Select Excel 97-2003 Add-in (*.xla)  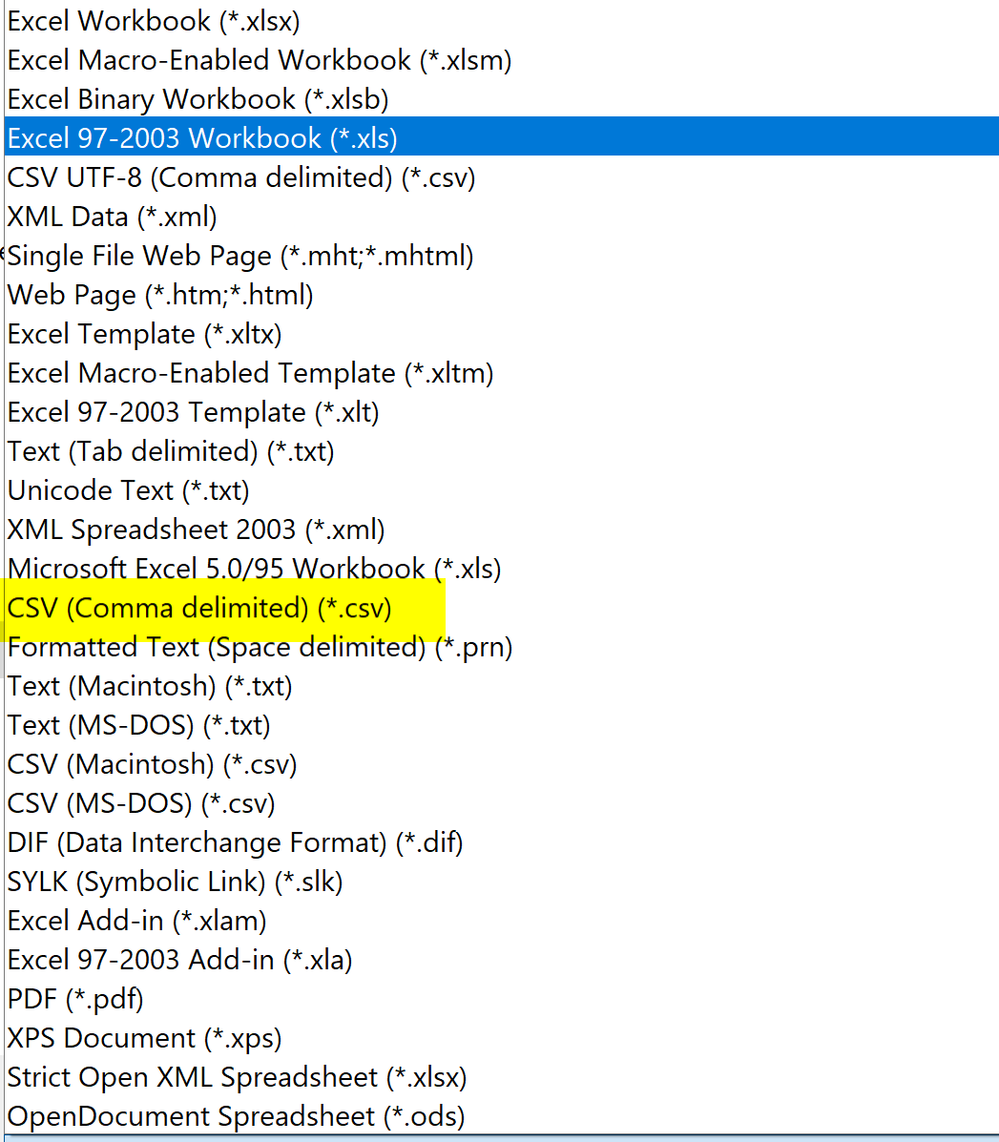[x=502, y=961]
